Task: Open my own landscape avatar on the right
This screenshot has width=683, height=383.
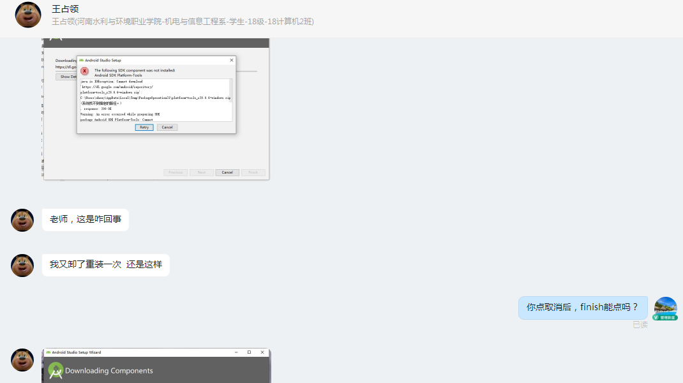Action: [665, 306]
